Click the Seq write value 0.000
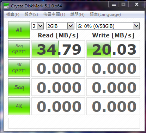 (x=113, y=87)
